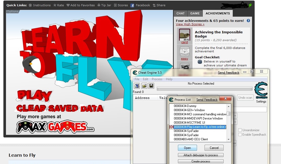Screen dimensions: 281x164
Task: Click the Address column header
Action: (x=145, y=98)
